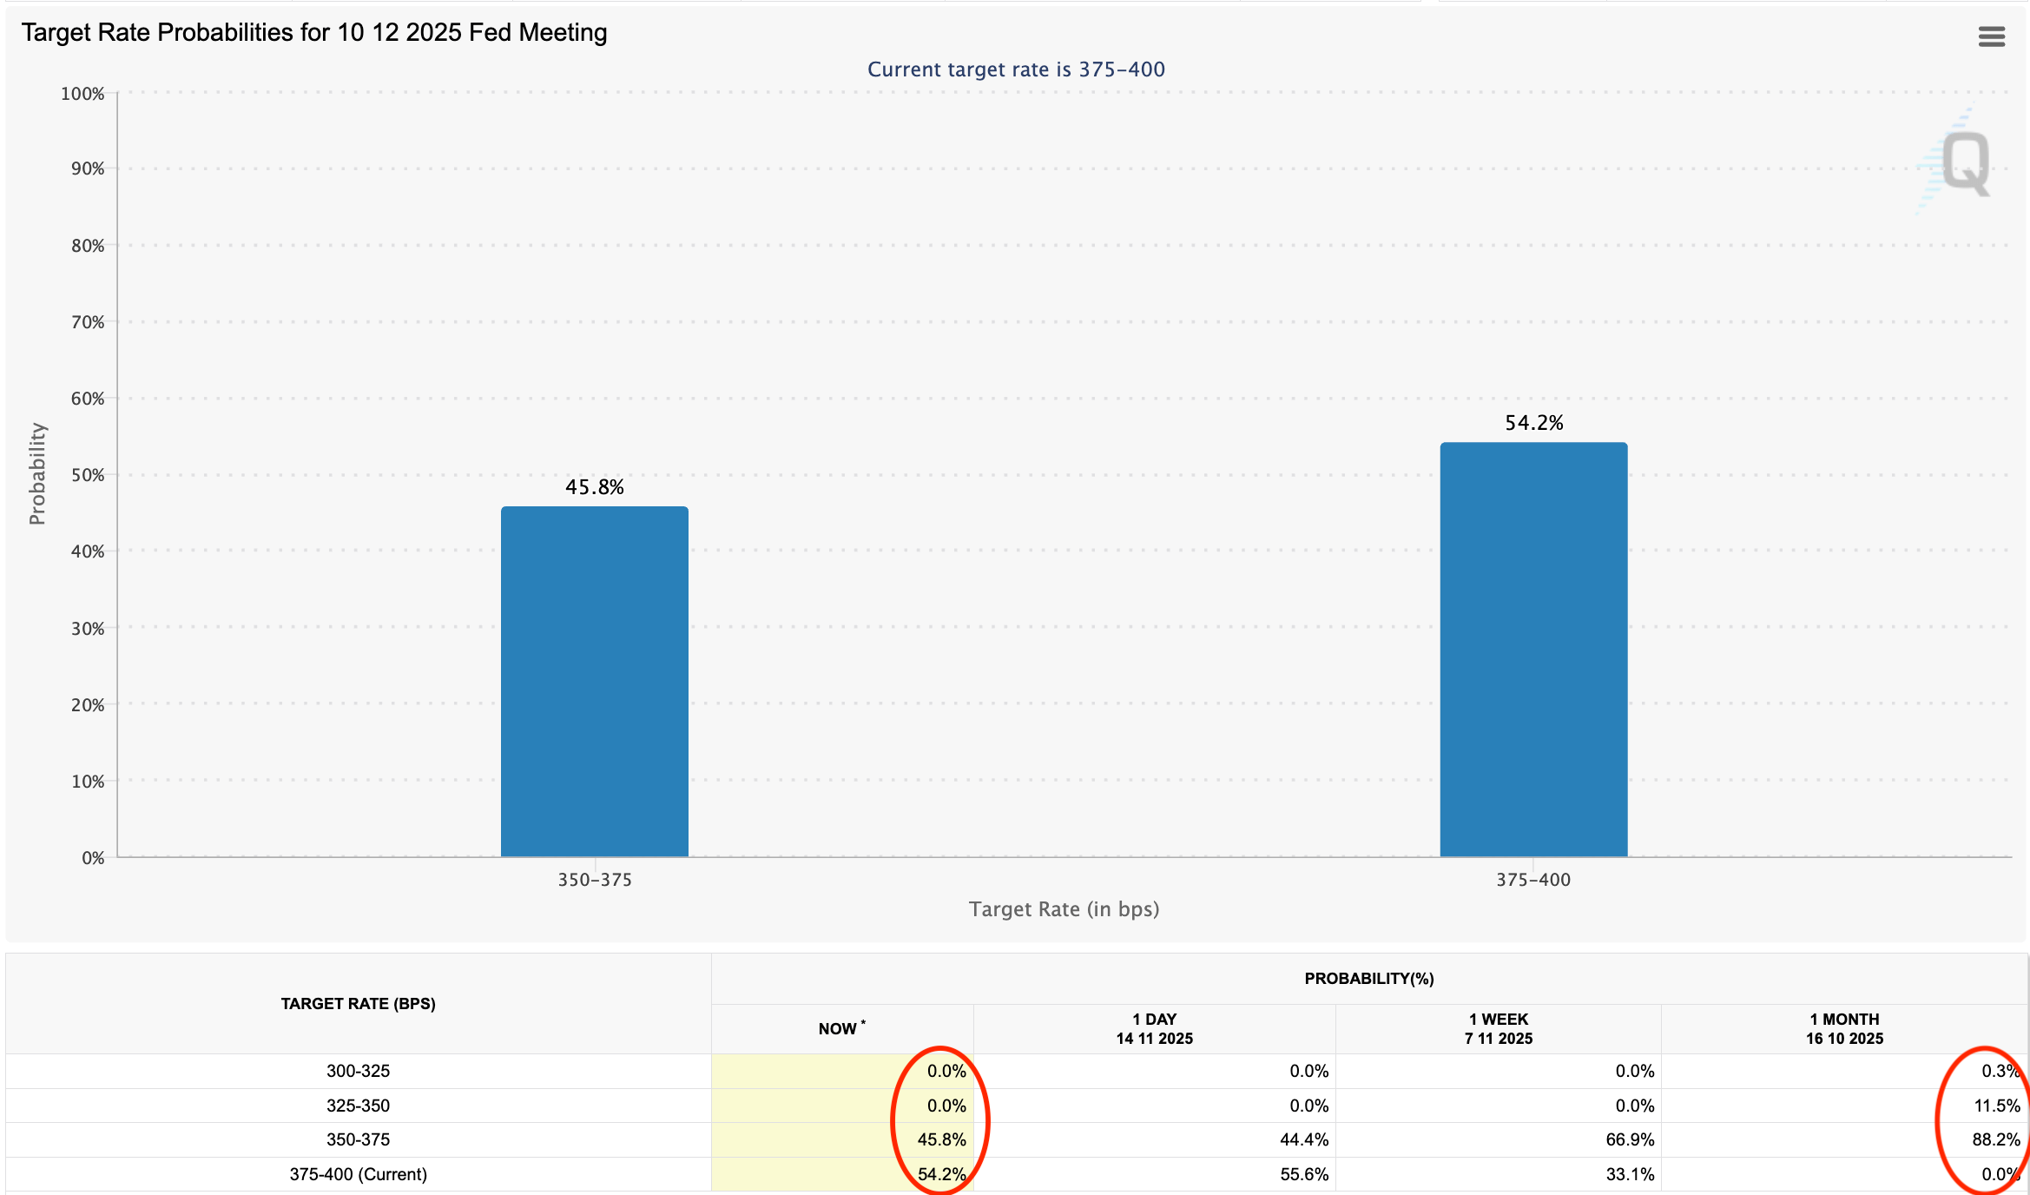Select the 1 MONTH column header

pyautogui.click(x=1844, y=1029)
